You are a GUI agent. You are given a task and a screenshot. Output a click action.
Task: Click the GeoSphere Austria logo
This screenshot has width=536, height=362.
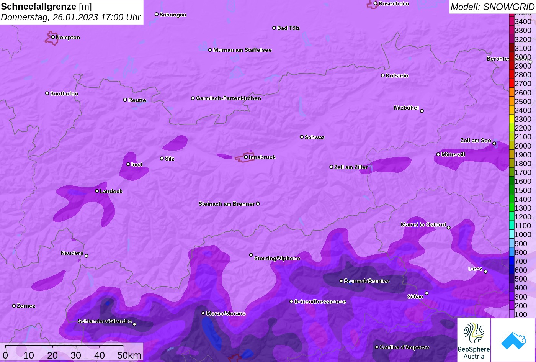coord(474,340)
